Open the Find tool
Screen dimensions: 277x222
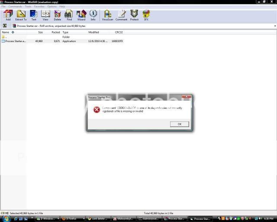coord(69,15)
